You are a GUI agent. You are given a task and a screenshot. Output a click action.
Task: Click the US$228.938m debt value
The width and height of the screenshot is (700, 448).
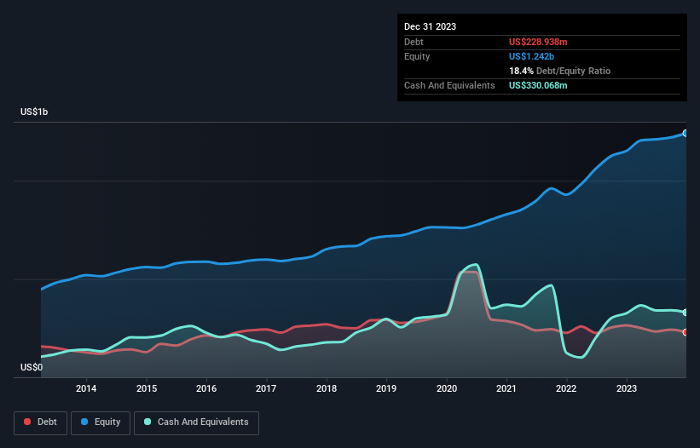point(538,42)
